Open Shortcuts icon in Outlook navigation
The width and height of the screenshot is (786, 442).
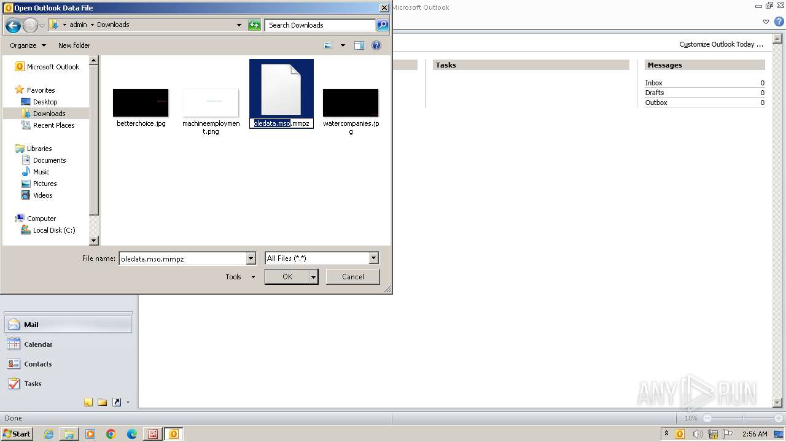click(x=117, y=402)
